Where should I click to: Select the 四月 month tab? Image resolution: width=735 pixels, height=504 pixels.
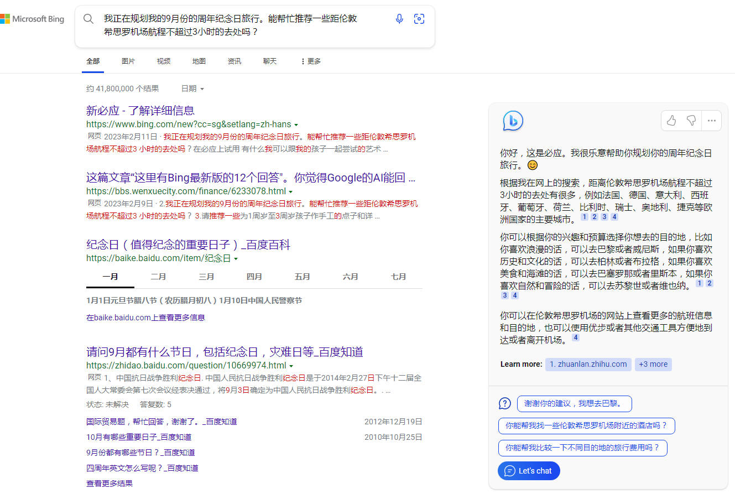[x=254, y=277]
